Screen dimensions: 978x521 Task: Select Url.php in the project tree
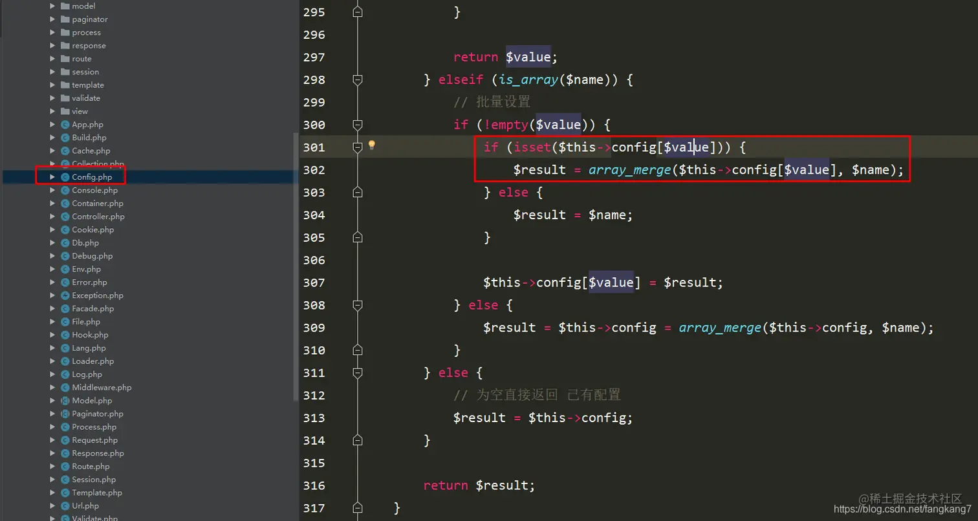85,505
